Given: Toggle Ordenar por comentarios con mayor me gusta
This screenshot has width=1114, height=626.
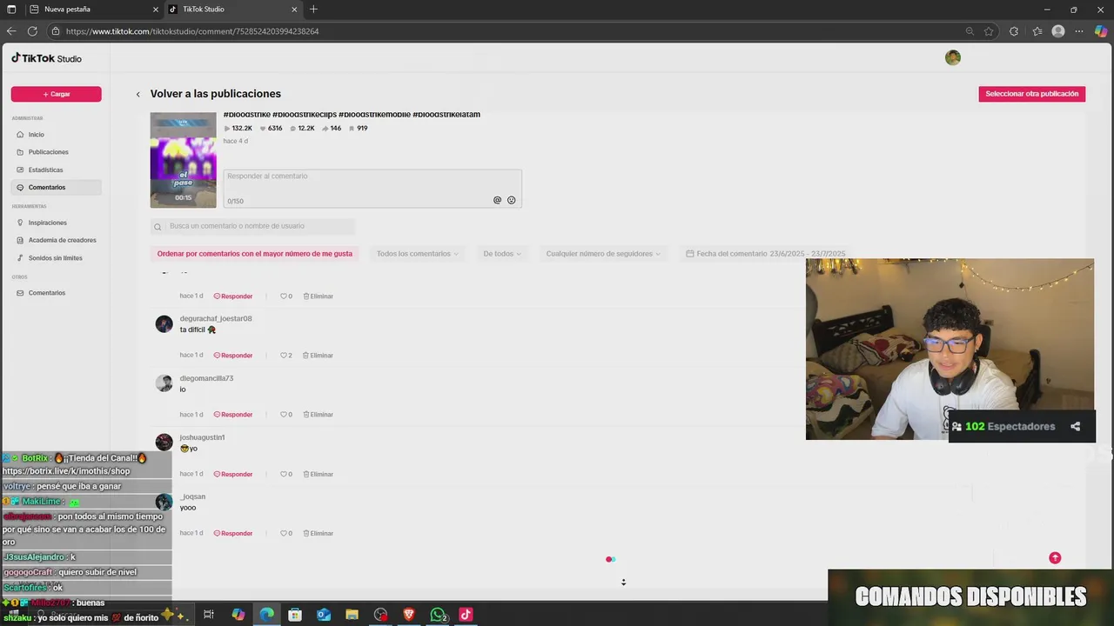Looking at the screenshot, I should (254, 254).
